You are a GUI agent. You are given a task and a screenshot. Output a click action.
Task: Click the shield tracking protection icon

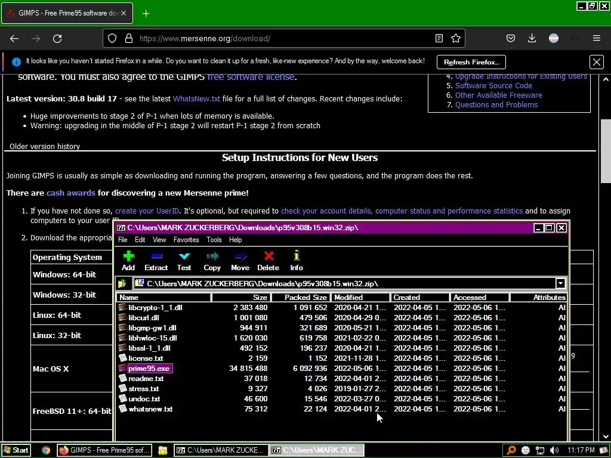point(112,38)
